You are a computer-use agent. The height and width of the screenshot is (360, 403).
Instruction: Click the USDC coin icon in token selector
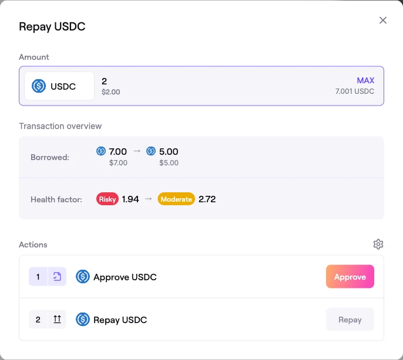[39, 86]
